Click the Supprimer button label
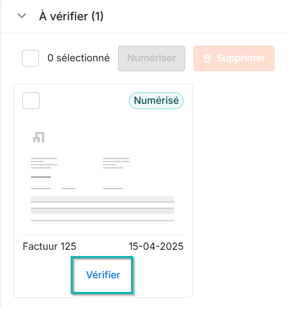The height and width of the screenshot is (309, 288). (x=241, y=58)
